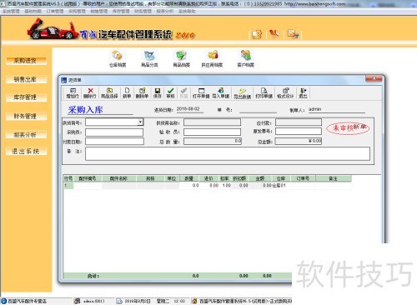Click the 增加行 (add row) toolbar icon

pyautogui.click(x=73, y=92)
